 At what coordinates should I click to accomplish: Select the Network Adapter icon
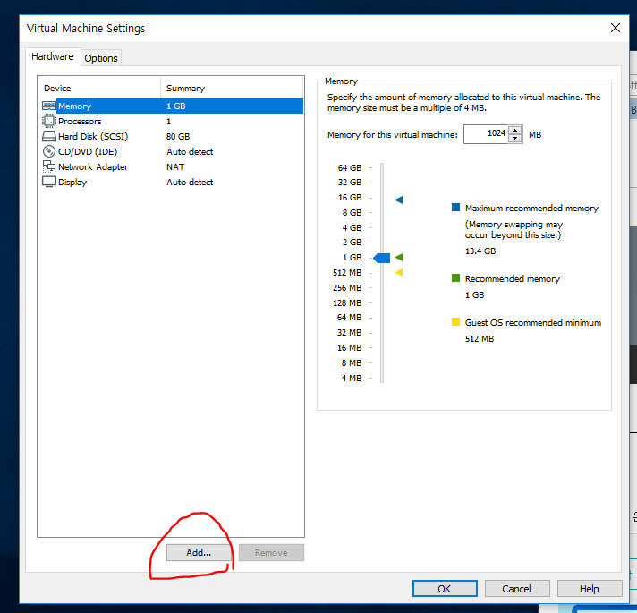point(48,166)
